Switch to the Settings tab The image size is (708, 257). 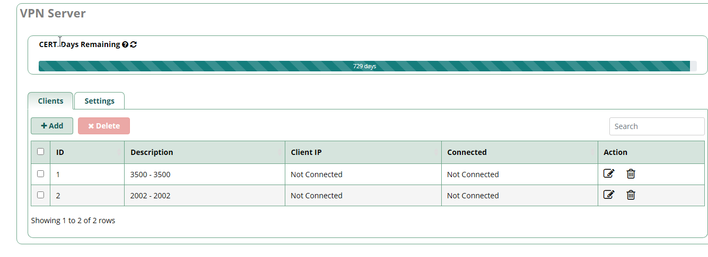[x=99, y=101]
